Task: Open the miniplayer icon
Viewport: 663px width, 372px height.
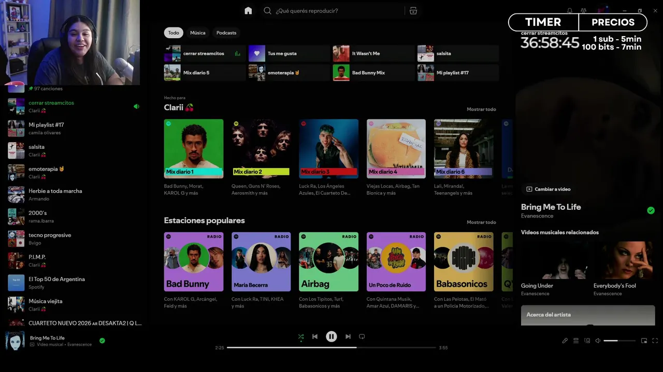Action: [x=644, y=340]
